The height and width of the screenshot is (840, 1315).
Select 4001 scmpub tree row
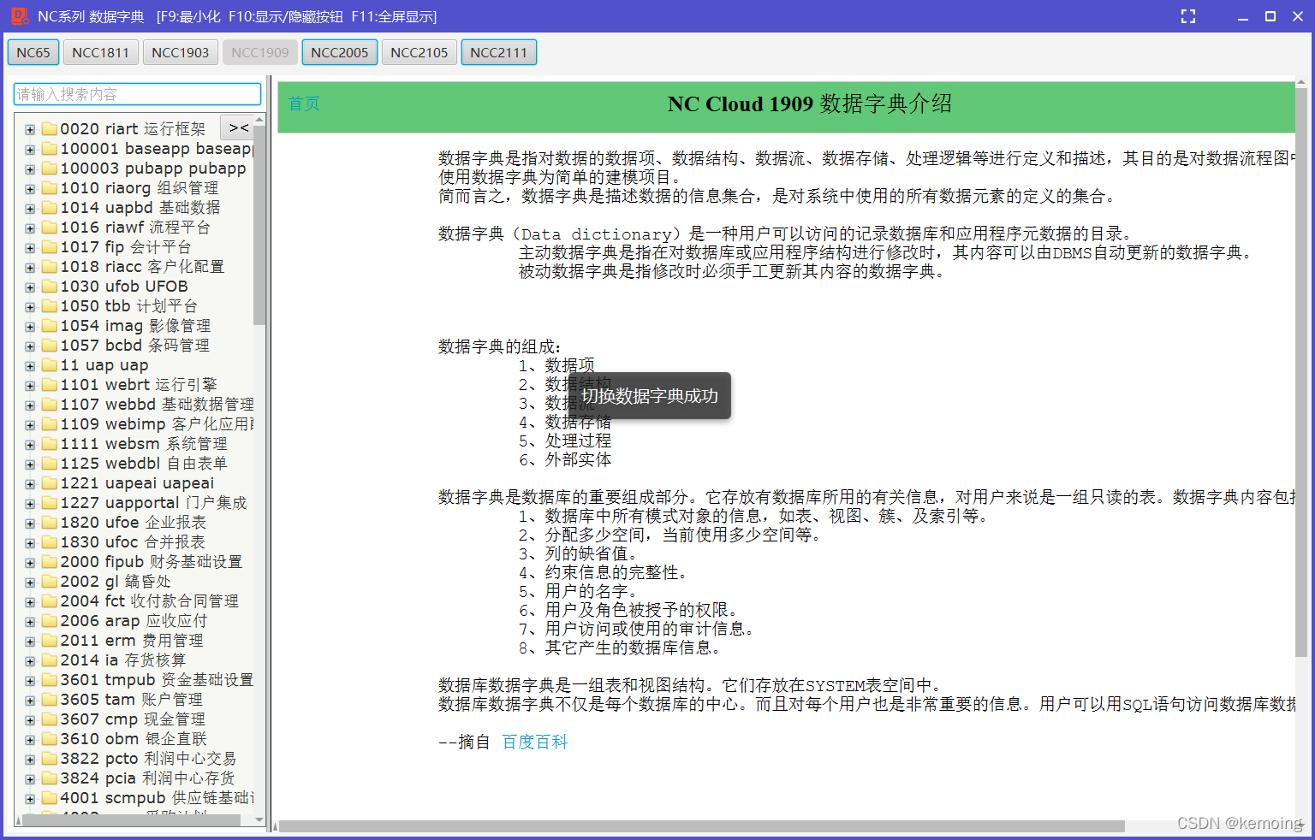(x=158, y=798)
